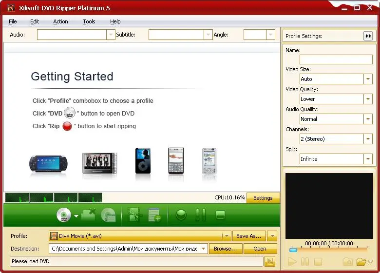Open the File menu

point(13,21)
